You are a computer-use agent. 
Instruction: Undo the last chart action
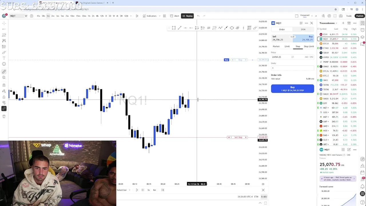click(198, 16)
